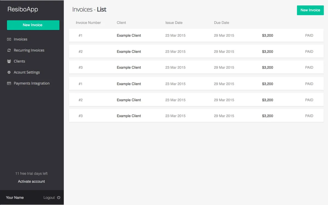The image size is (328, 205).
Task: Navigate to Clients in the sidebar
Action: pos(19,61)
